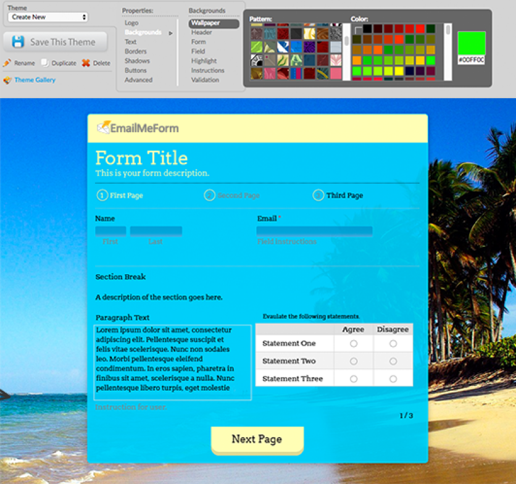Open the Theme Gallery link

pos(35,80)
